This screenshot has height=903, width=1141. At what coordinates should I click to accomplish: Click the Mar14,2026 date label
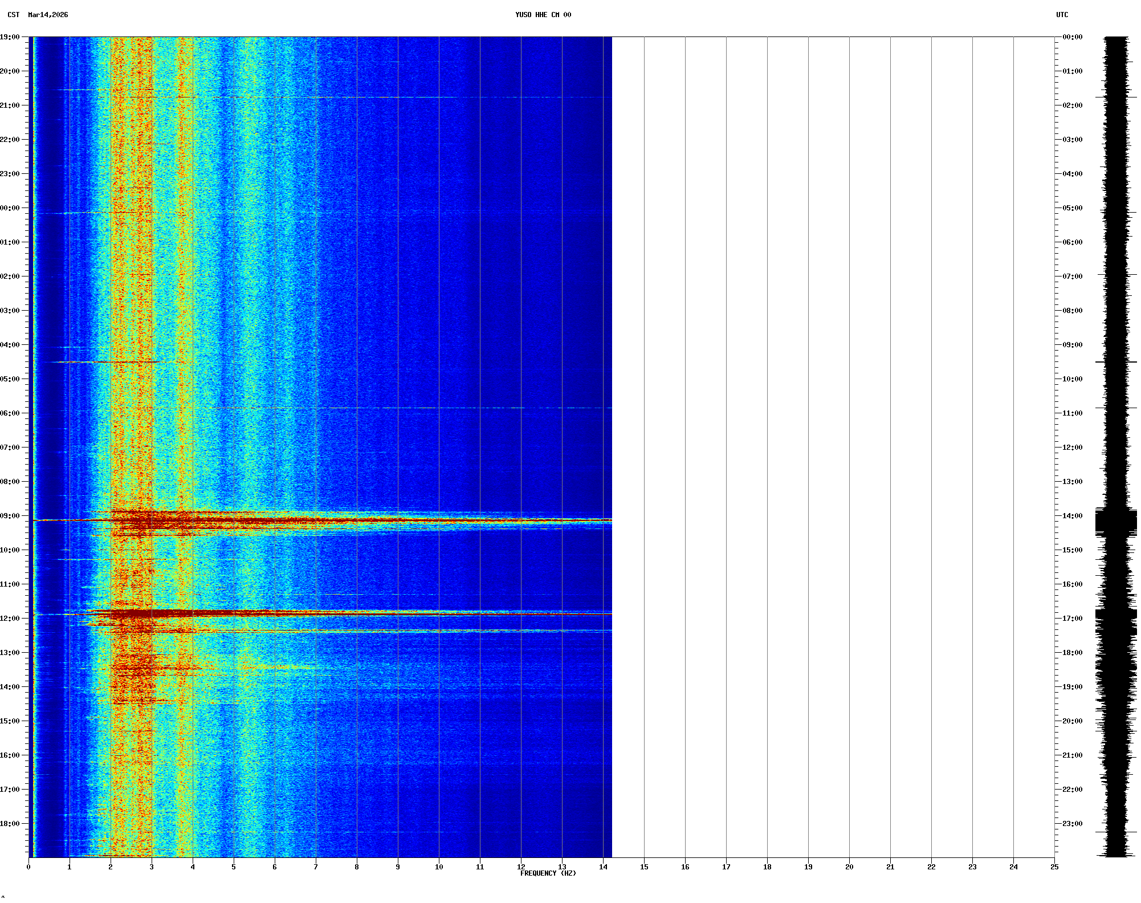click(x=48, y=15)
